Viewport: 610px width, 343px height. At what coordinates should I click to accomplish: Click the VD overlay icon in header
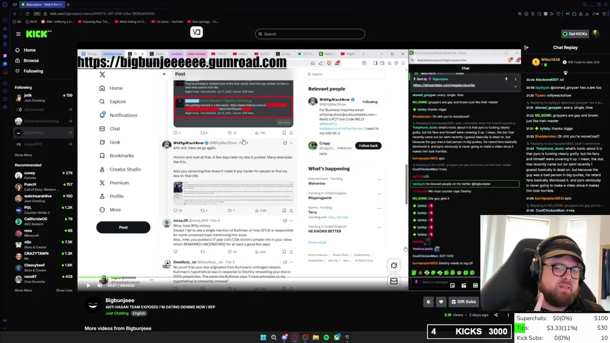pyautogui.click(x=196, y=32)
